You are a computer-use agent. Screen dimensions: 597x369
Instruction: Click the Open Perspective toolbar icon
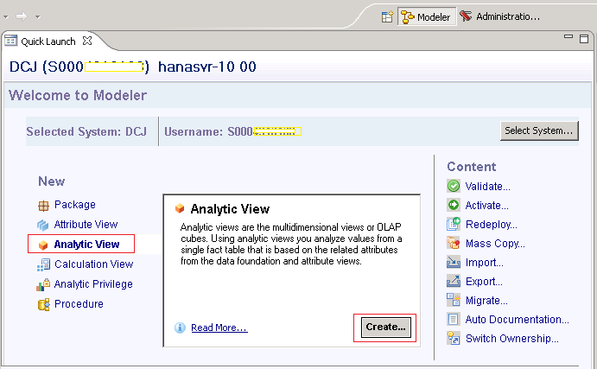click(388, 16)
